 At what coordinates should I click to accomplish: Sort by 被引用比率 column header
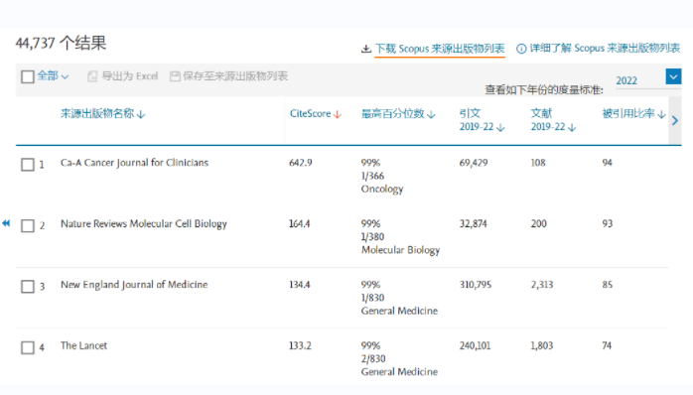628,113
